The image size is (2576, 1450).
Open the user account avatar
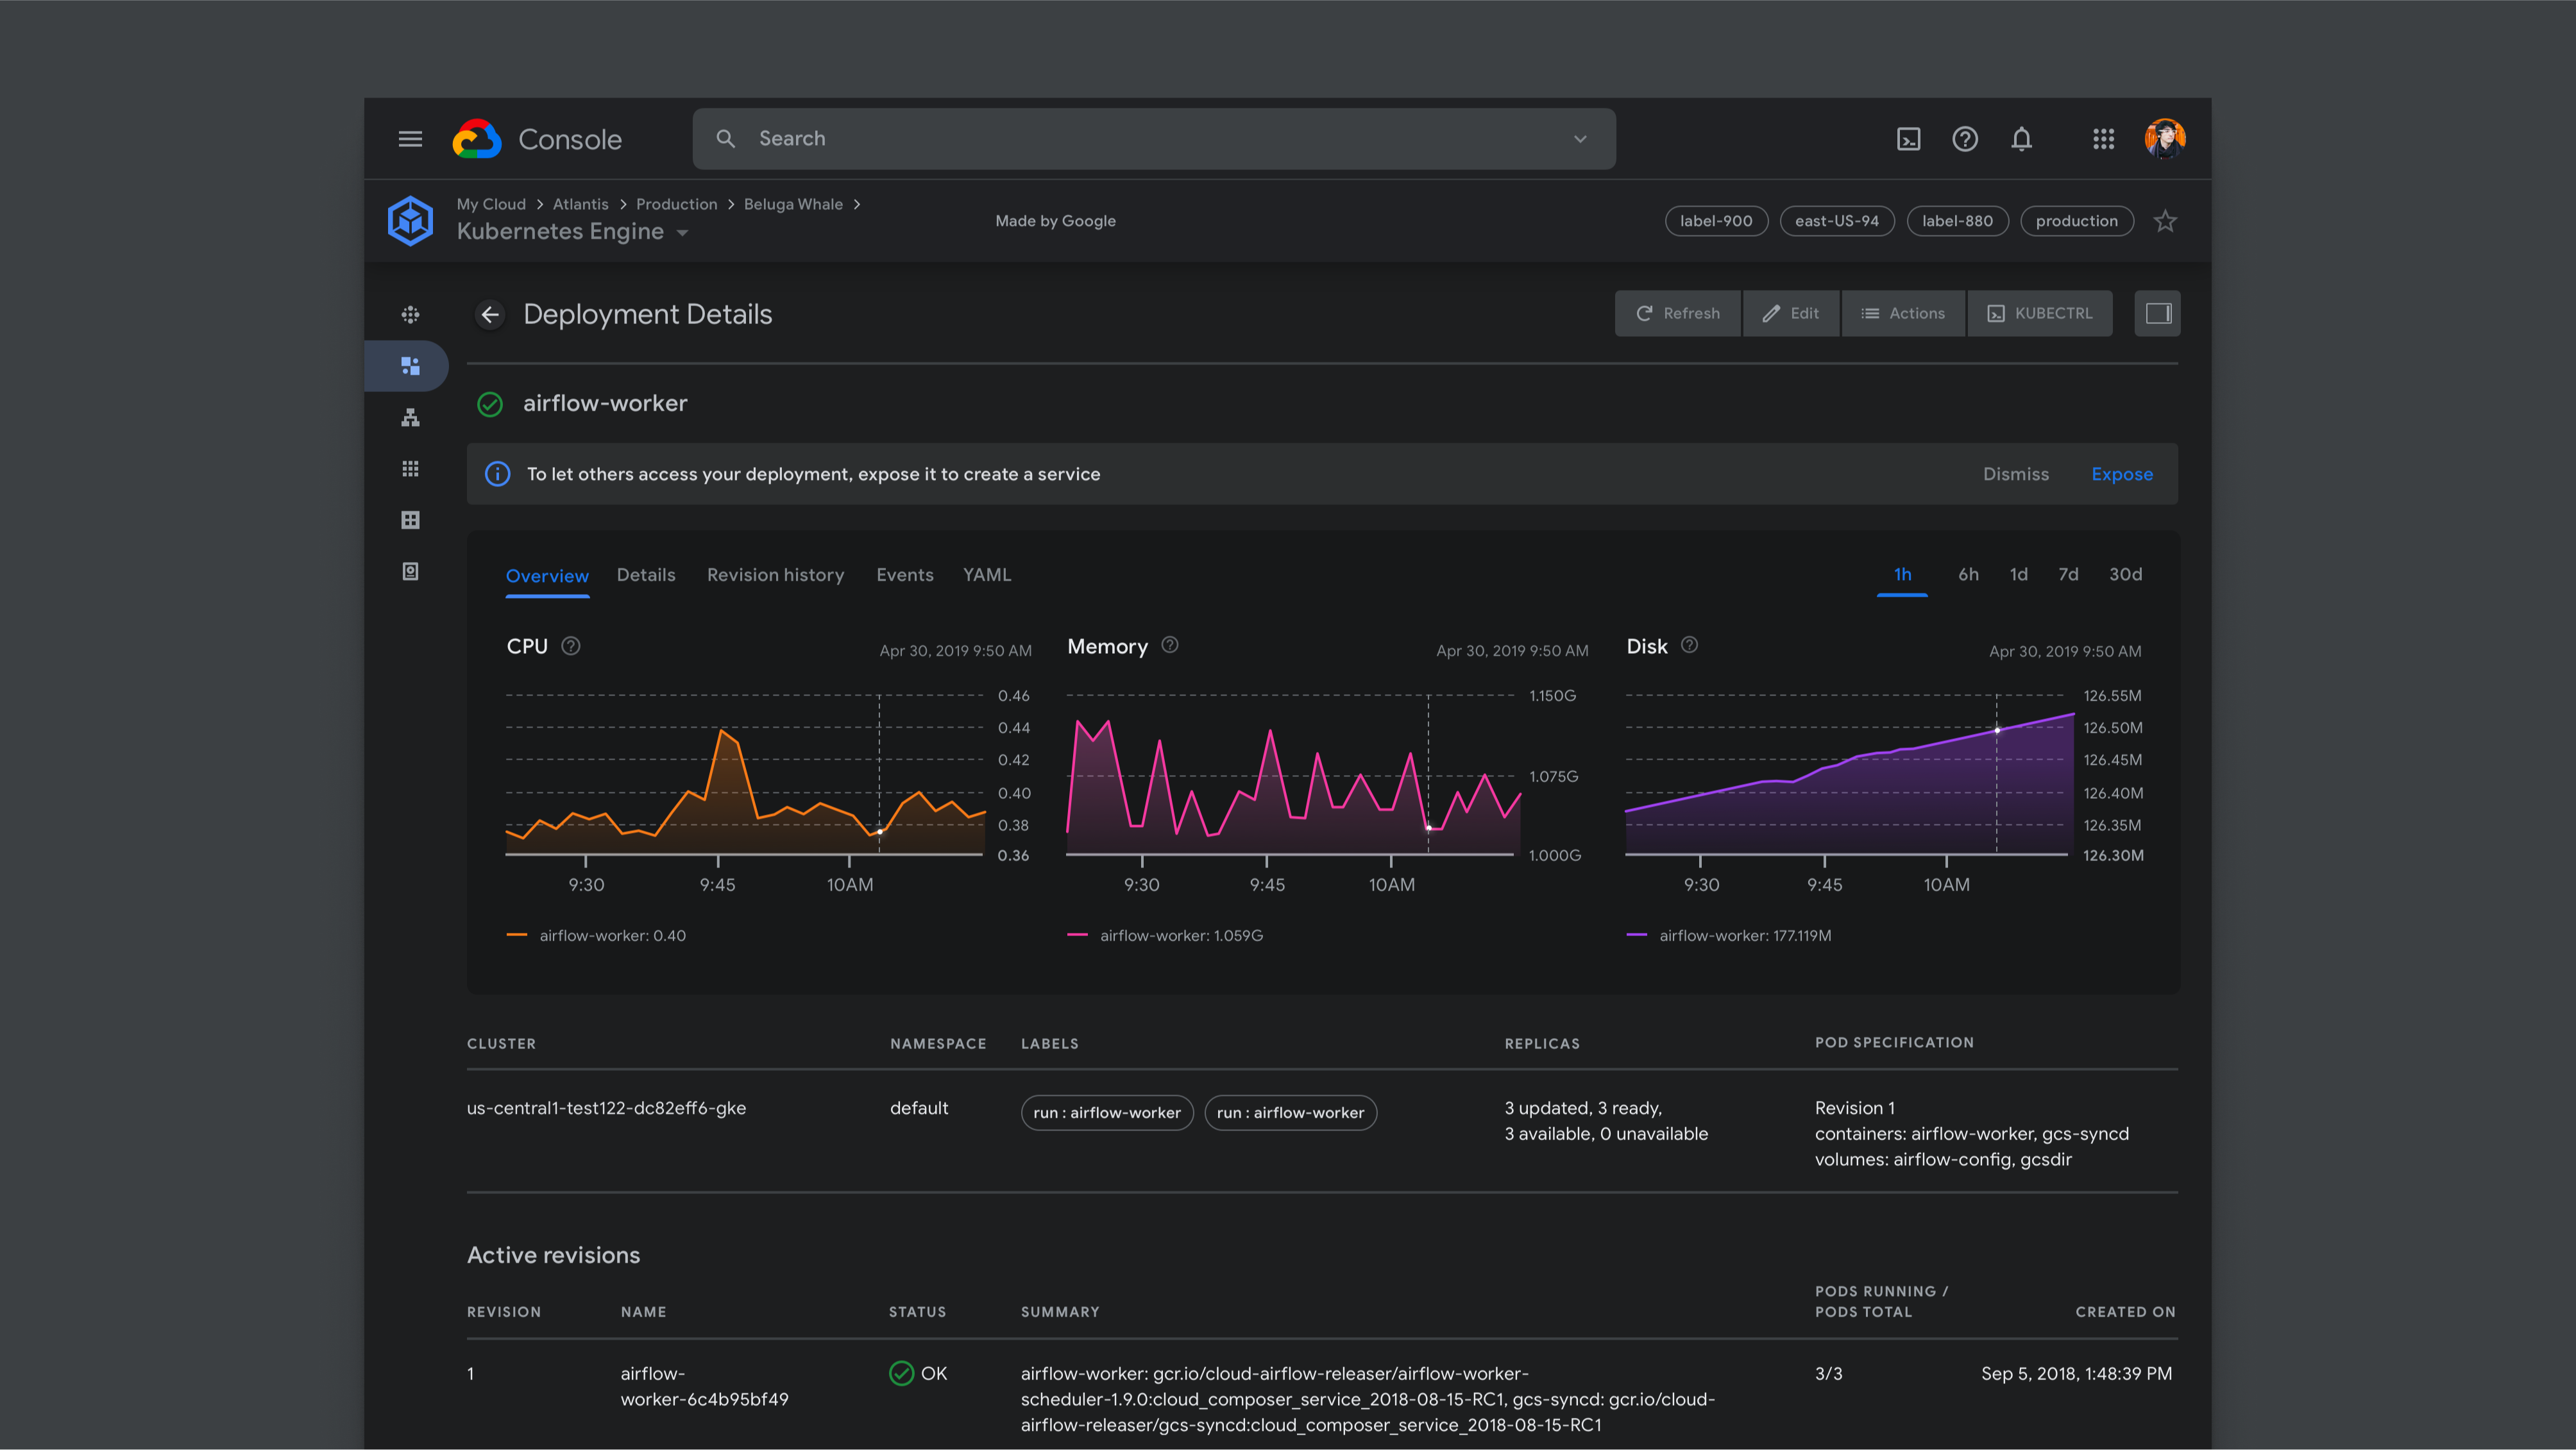[x=2164, y=139]
